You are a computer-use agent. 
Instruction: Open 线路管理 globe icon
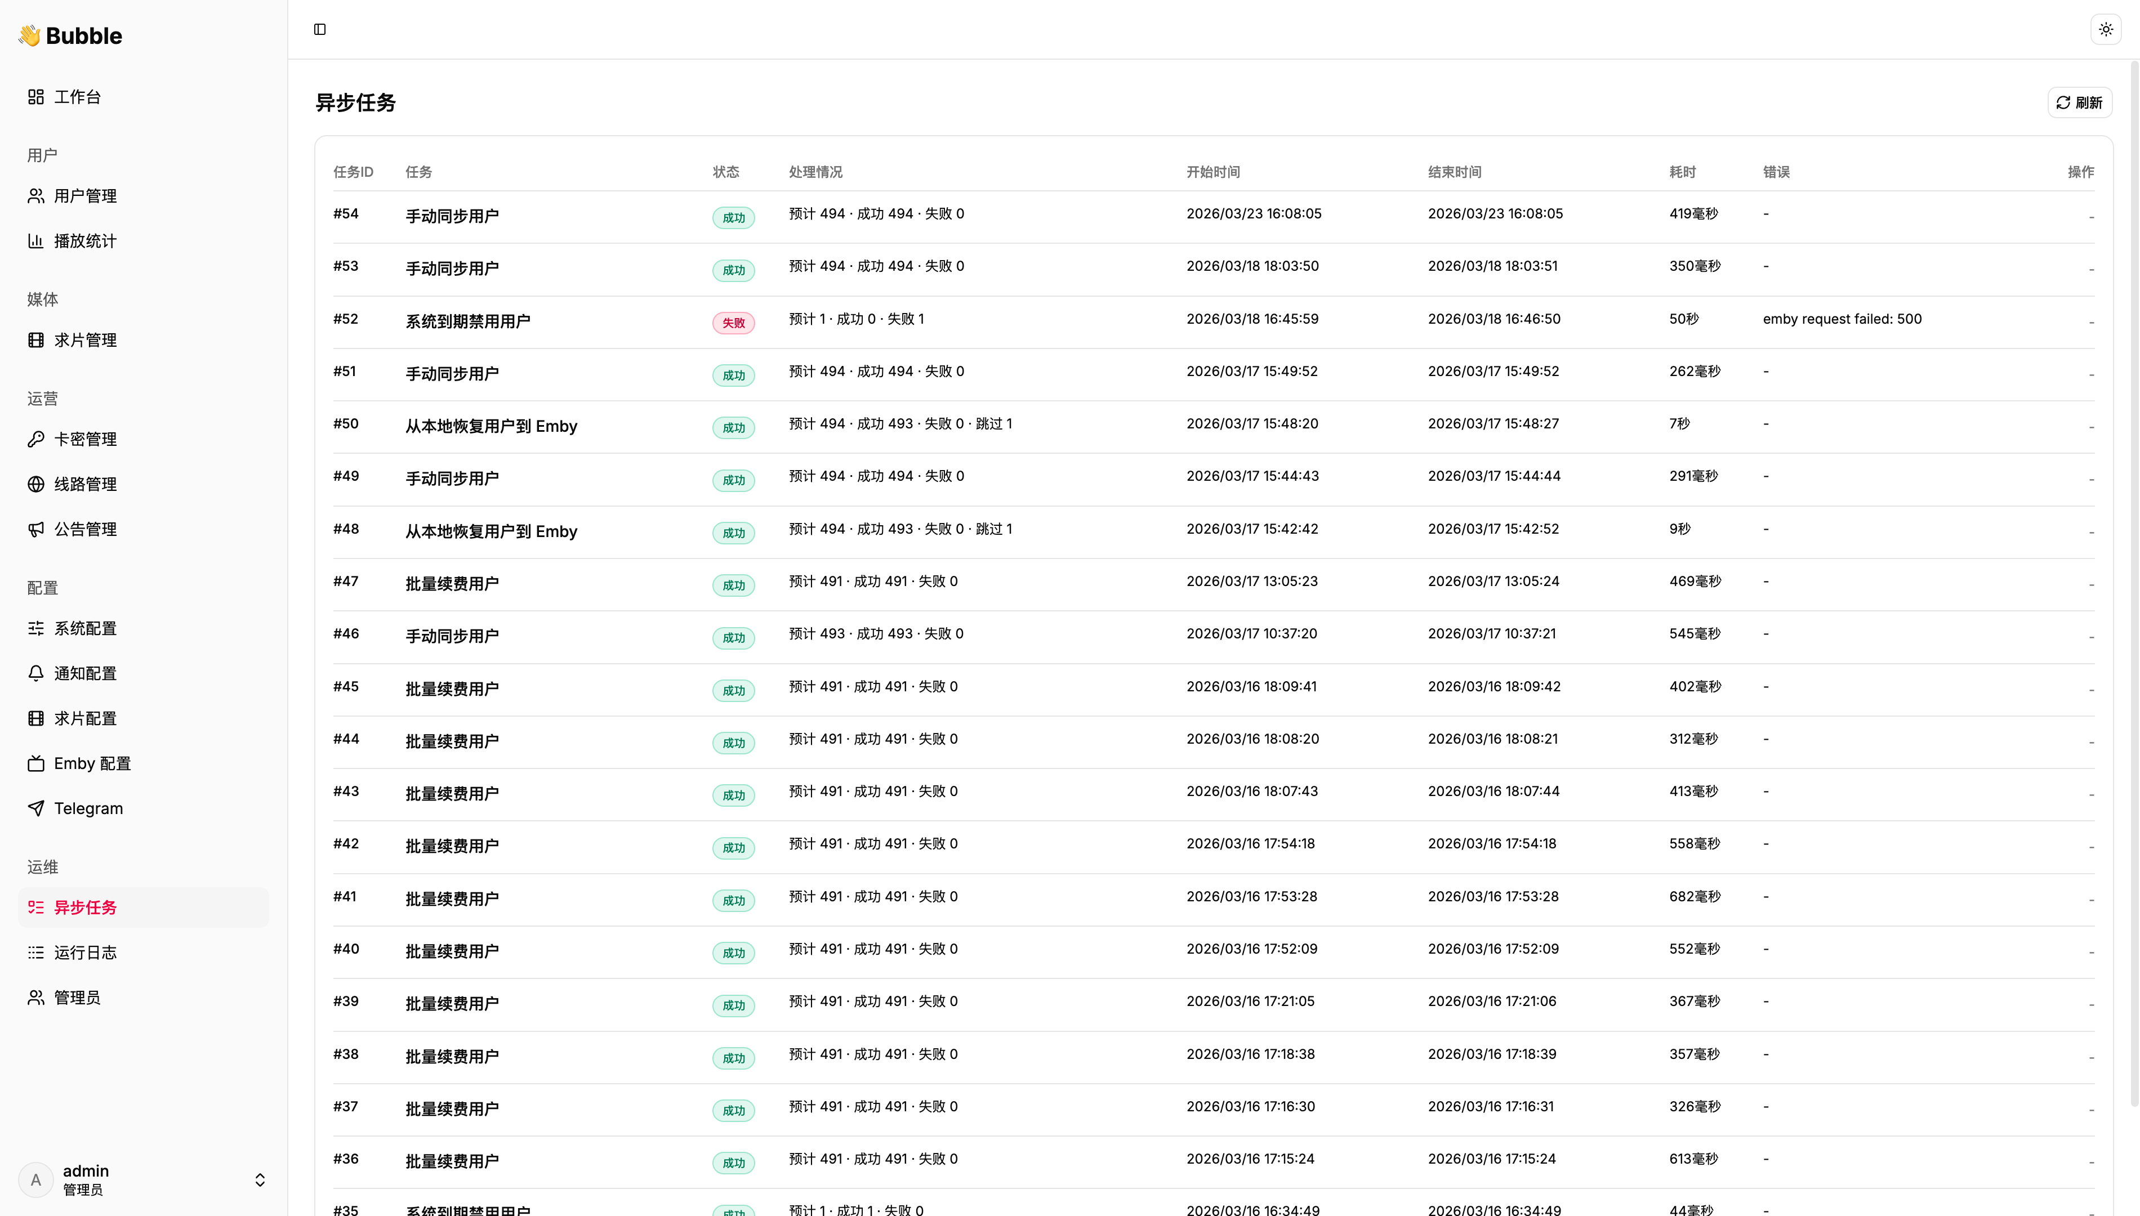36,484
